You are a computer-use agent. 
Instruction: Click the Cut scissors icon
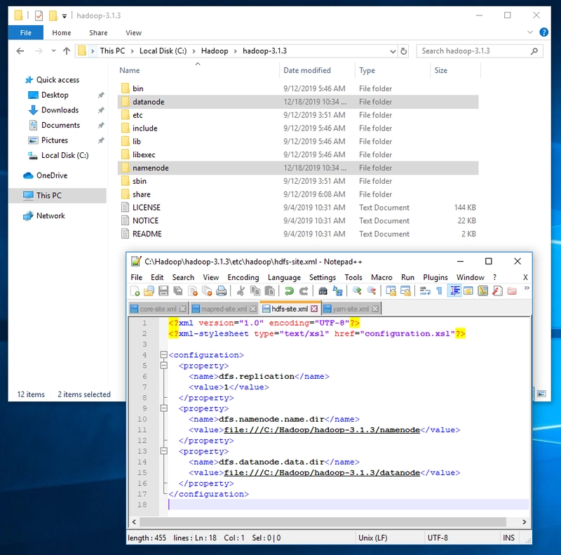(241, 291)
